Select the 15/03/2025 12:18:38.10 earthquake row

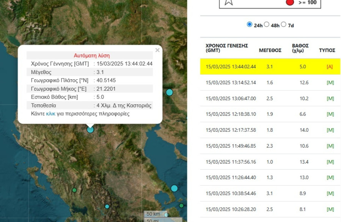[x=266, y=114]
